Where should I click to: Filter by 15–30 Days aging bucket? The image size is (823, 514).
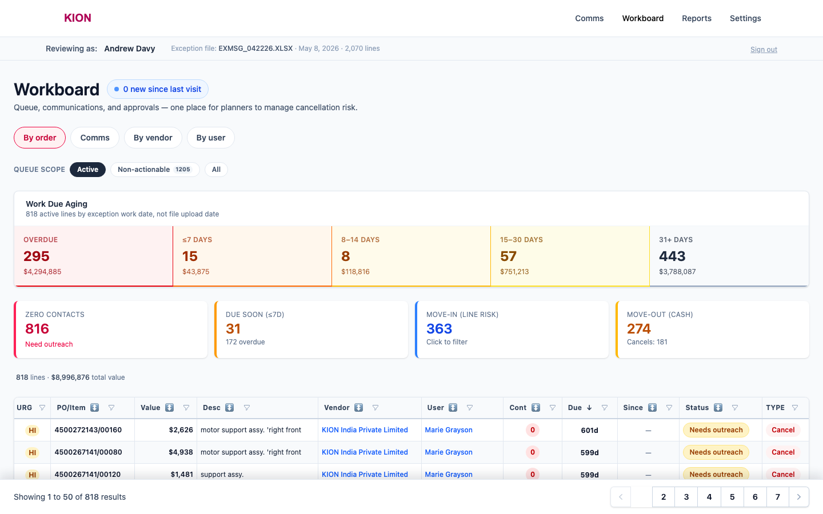tap(570, 256)
